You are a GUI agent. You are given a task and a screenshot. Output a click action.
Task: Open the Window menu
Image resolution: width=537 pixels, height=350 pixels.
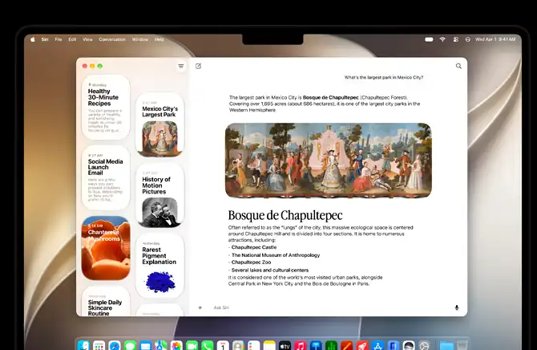click(x=140, y=39)
